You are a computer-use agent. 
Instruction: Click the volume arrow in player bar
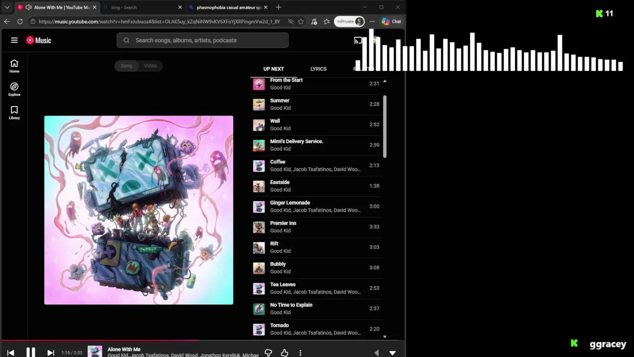376,353
